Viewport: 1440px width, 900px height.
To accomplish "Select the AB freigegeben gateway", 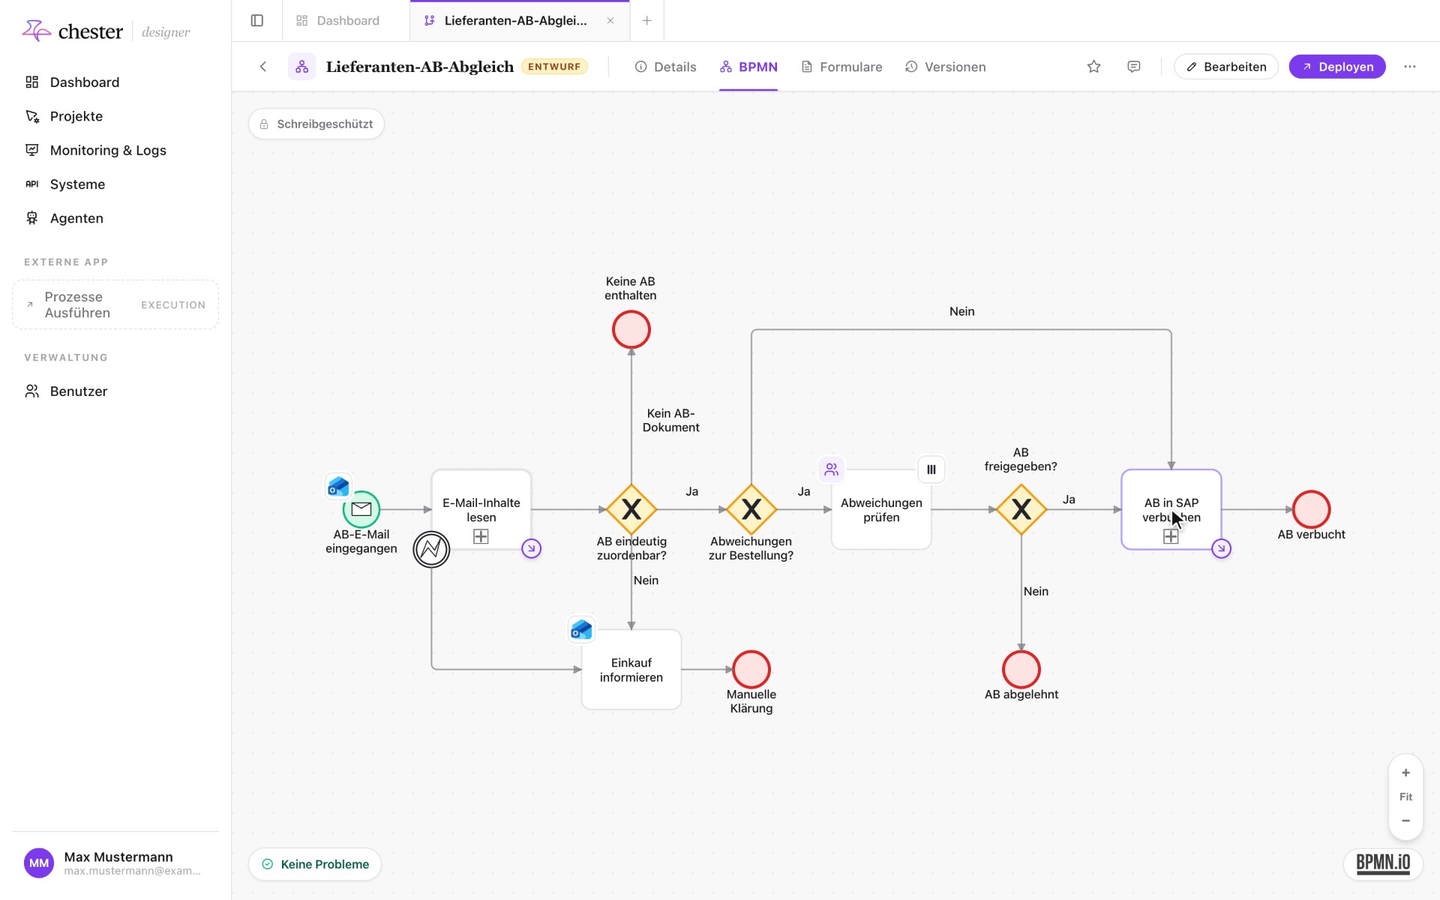I will pos(1021,509).
